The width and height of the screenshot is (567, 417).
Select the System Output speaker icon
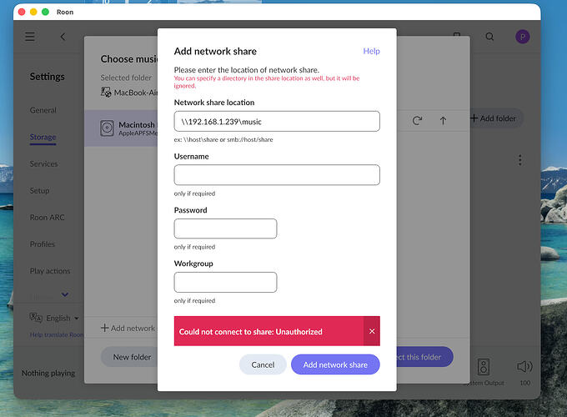click(x=484, y=367)
